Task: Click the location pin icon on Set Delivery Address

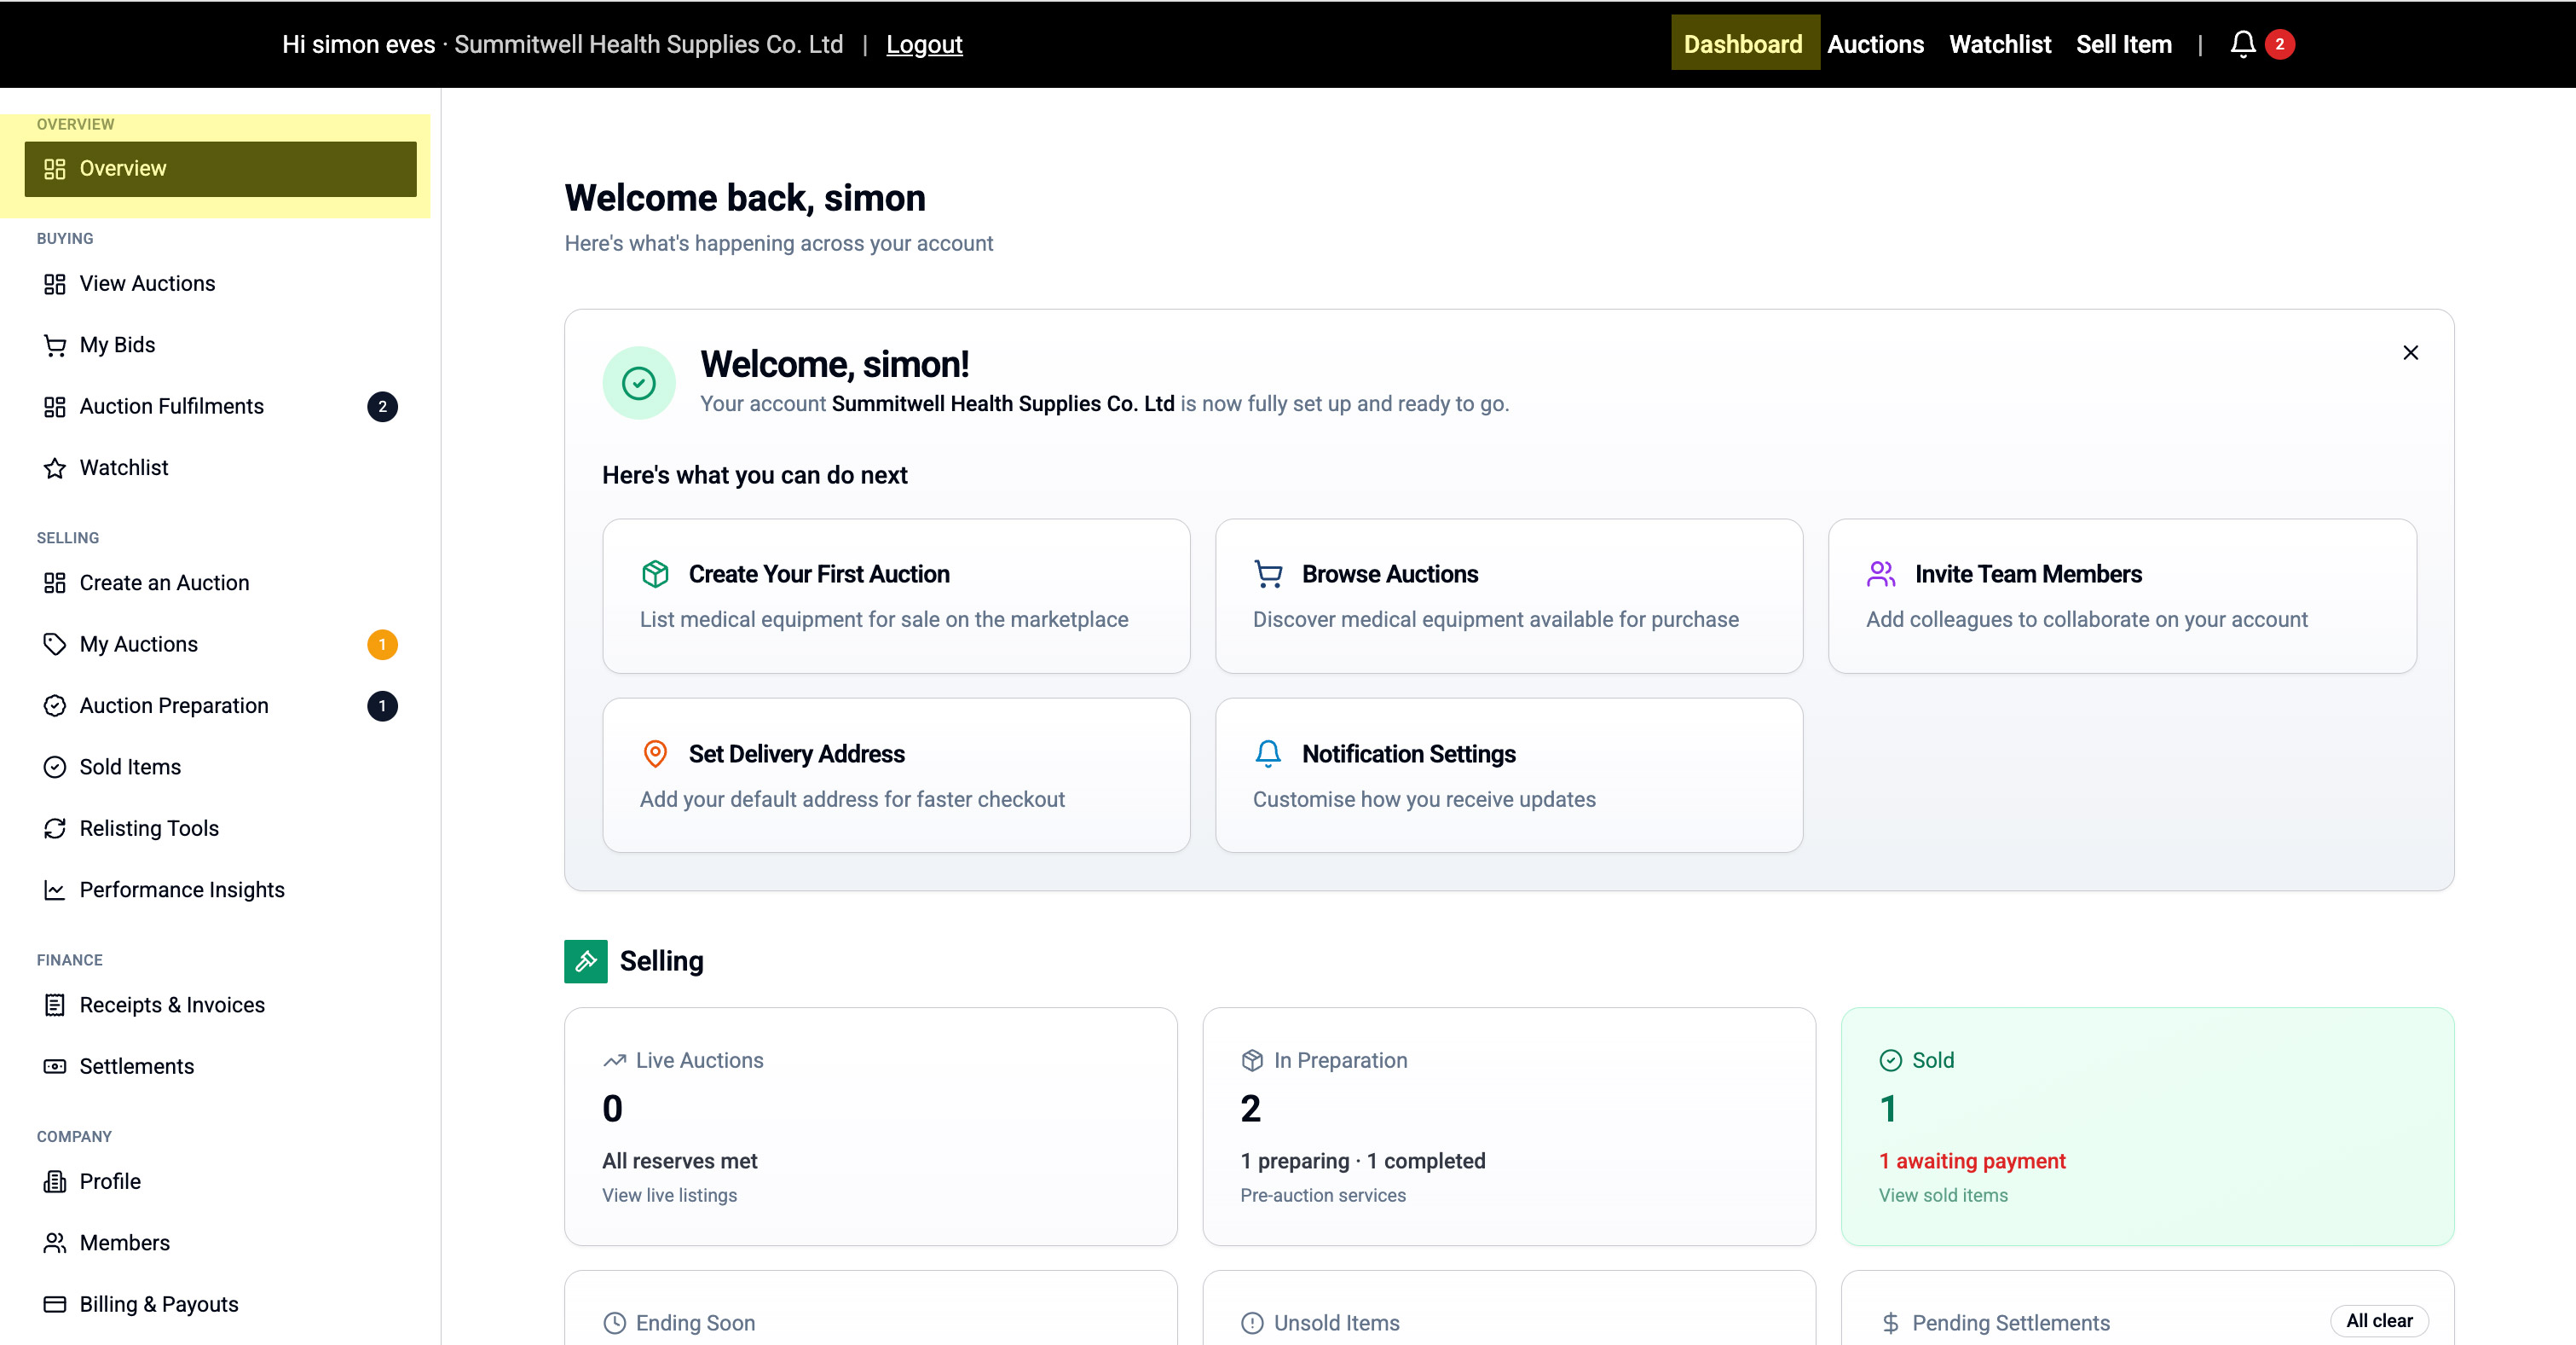Action: point(655,754)
